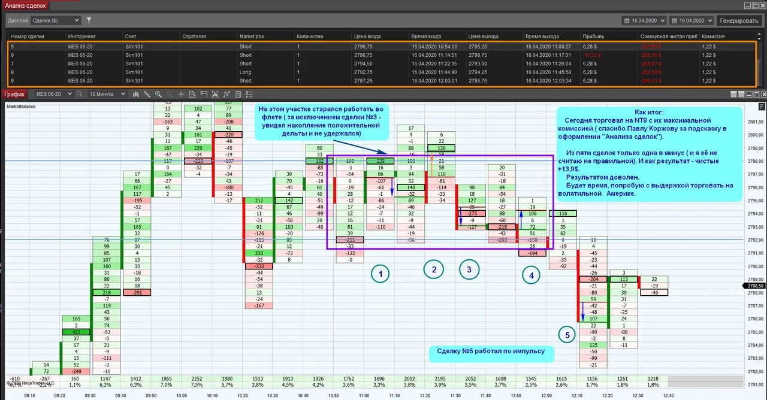Expand the 10 Минута interval dropdown
The width and height of the screenshot is (767, 400).
(x=123, y=94)
